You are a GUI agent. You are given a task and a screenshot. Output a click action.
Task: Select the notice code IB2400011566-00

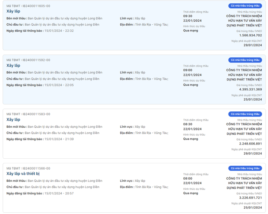coord(36,168)
